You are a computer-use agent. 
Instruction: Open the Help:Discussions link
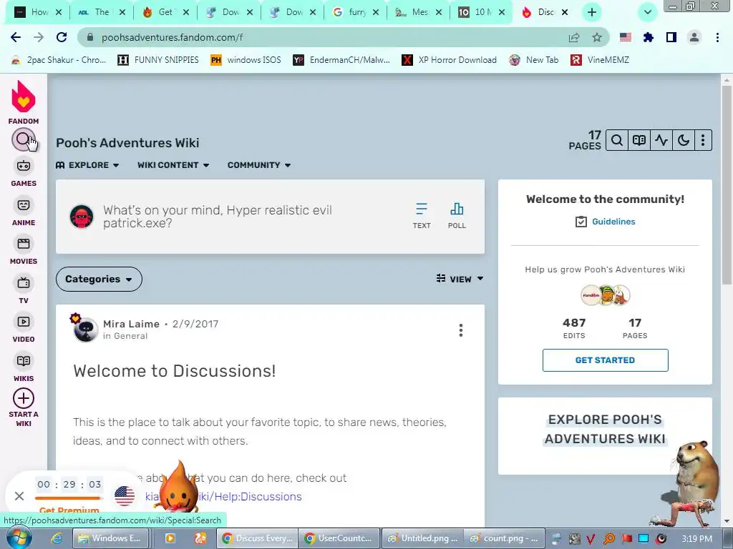(223, 497)
